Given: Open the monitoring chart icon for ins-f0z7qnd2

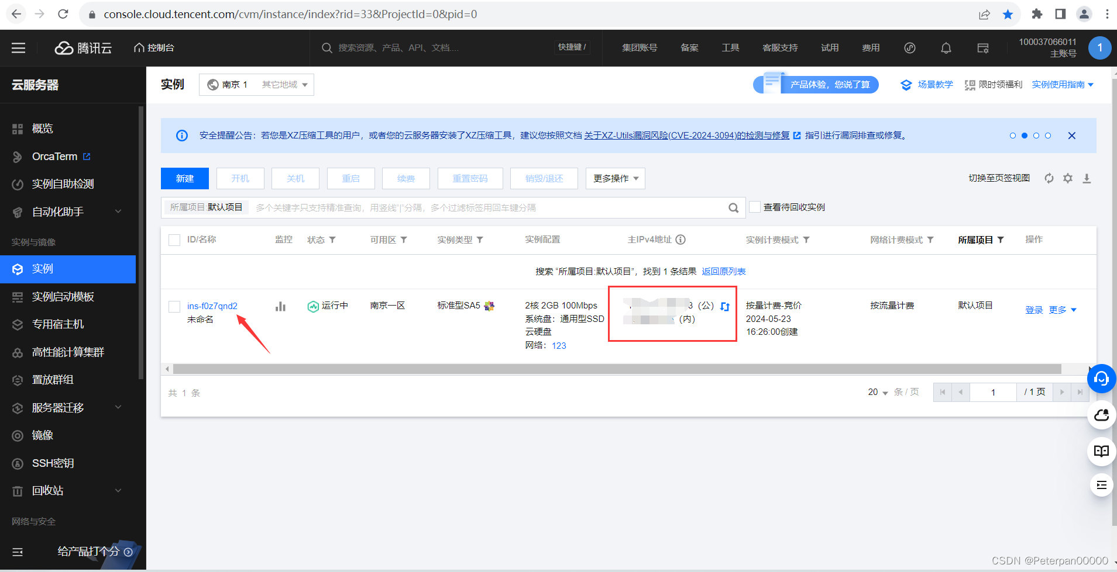Looking at the screenshot, I should (281, 306).
